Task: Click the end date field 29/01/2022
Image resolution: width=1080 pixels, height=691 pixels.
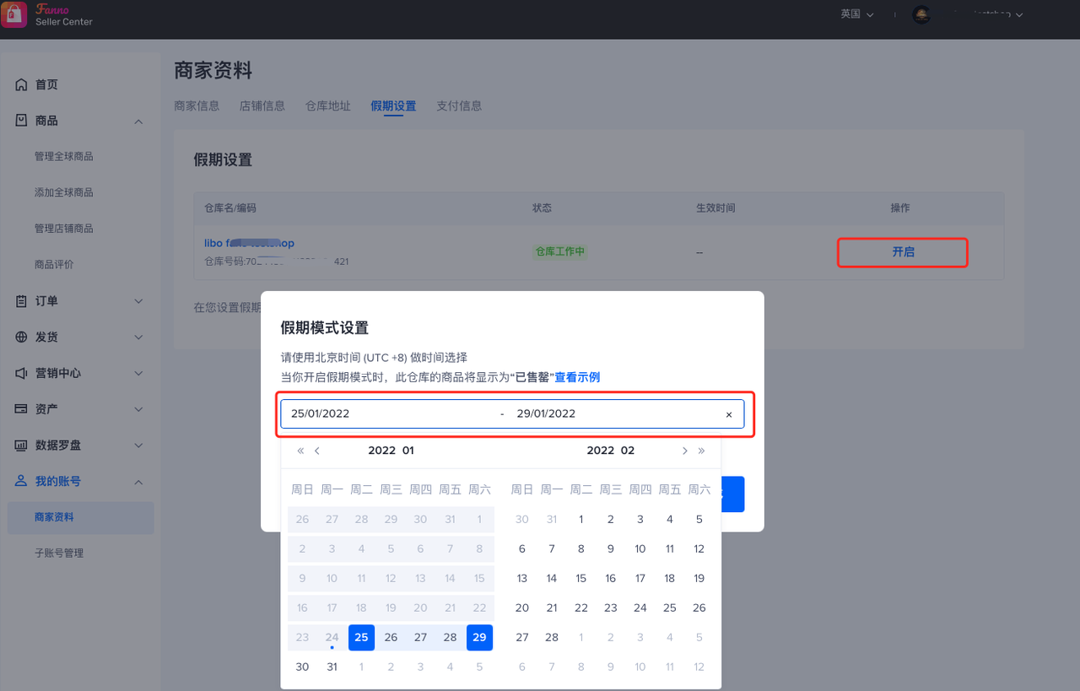Action: (x=547, y=414)
